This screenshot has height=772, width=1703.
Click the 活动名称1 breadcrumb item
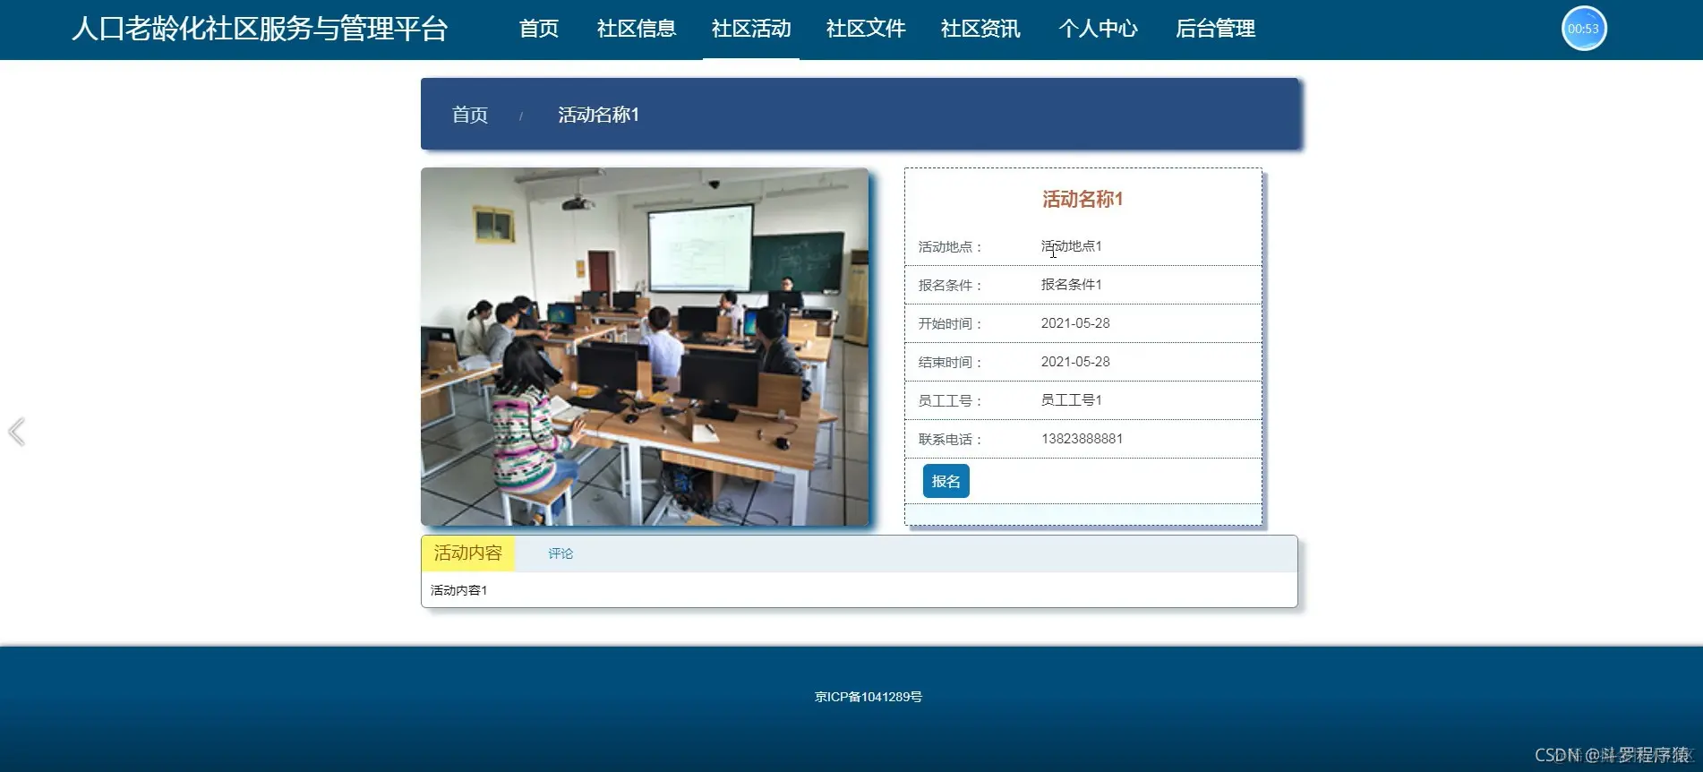(598, 115)
